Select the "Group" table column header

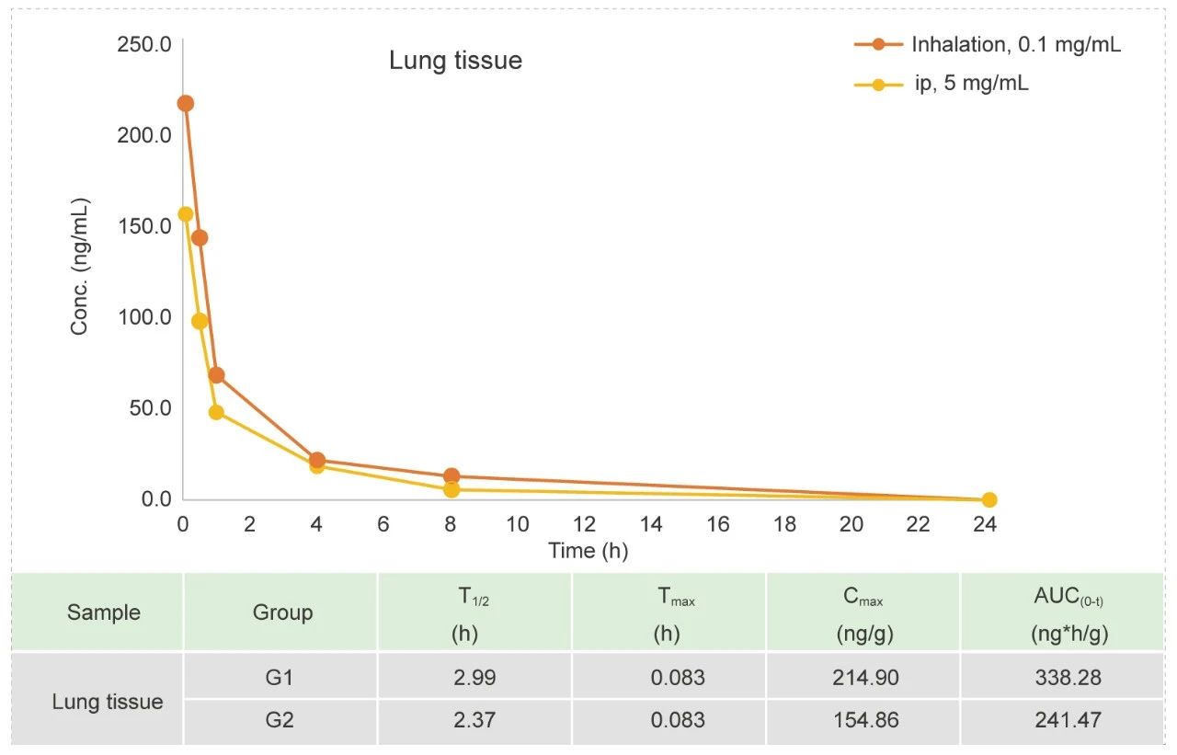point(282,612)
